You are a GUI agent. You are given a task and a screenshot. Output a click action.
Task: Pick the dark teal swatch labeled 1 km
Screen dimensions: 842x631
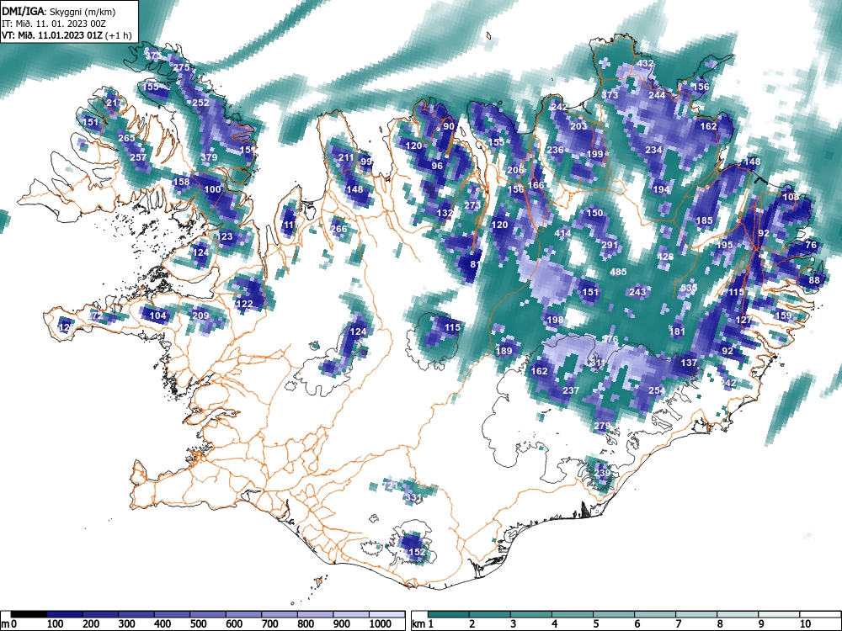(x=449, y=614)
